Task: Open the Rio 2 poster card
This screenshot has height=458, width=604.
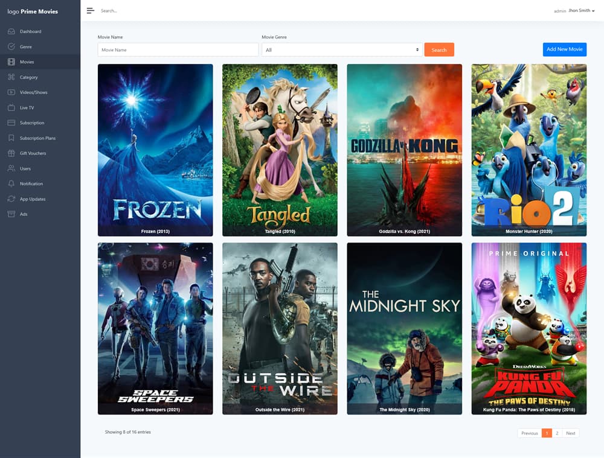Action: tap(529, 150)
